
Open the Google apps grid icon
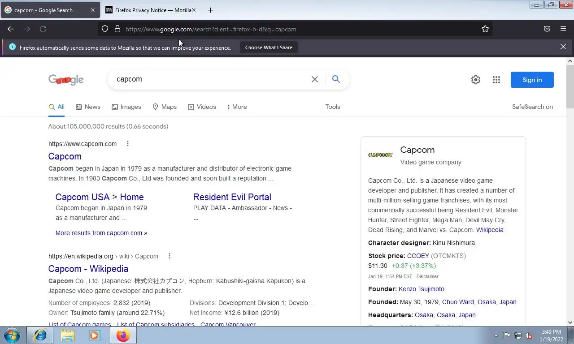(x=496, y=80)
